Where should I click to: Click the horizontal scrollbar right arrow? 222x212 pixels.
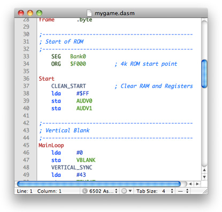[197, 184]
